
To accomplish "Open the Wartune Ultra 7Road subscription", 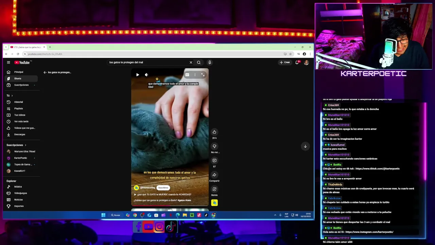I will click(x=21, y=151).
